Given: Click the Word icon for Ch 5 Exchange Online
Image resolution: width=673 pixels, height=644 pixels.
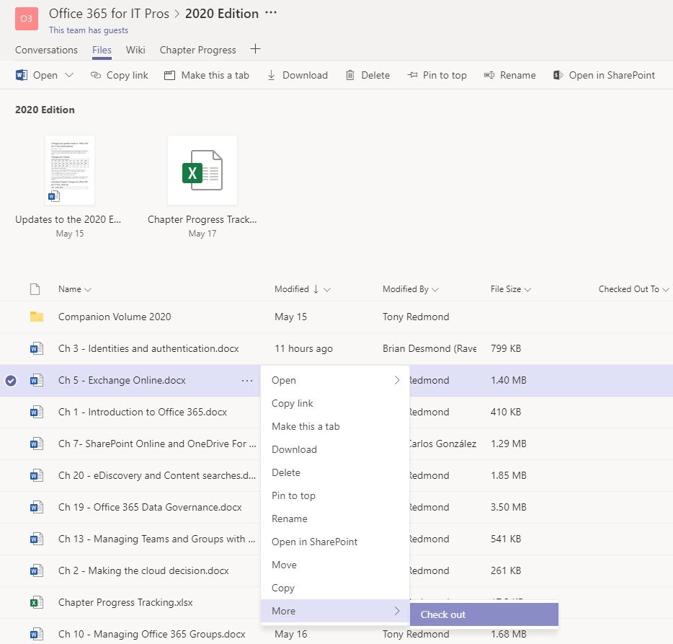Looking at the screenshot, I should tap(37, 380).
